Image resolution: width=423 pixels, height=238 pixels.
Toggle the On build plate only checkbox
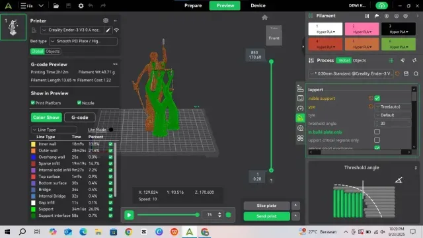377,132
